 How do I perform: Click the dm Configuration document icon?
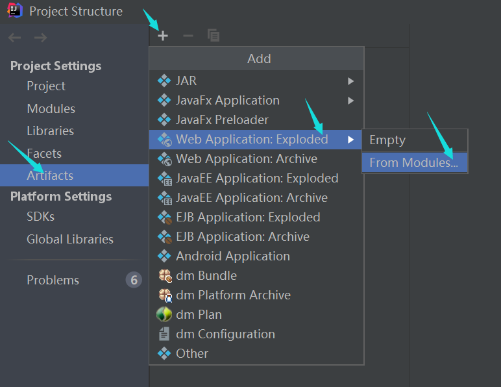click(164, 334)
